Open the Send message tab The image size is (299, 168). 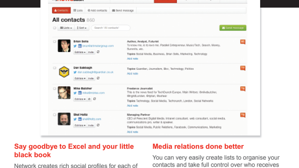[123, 10]
